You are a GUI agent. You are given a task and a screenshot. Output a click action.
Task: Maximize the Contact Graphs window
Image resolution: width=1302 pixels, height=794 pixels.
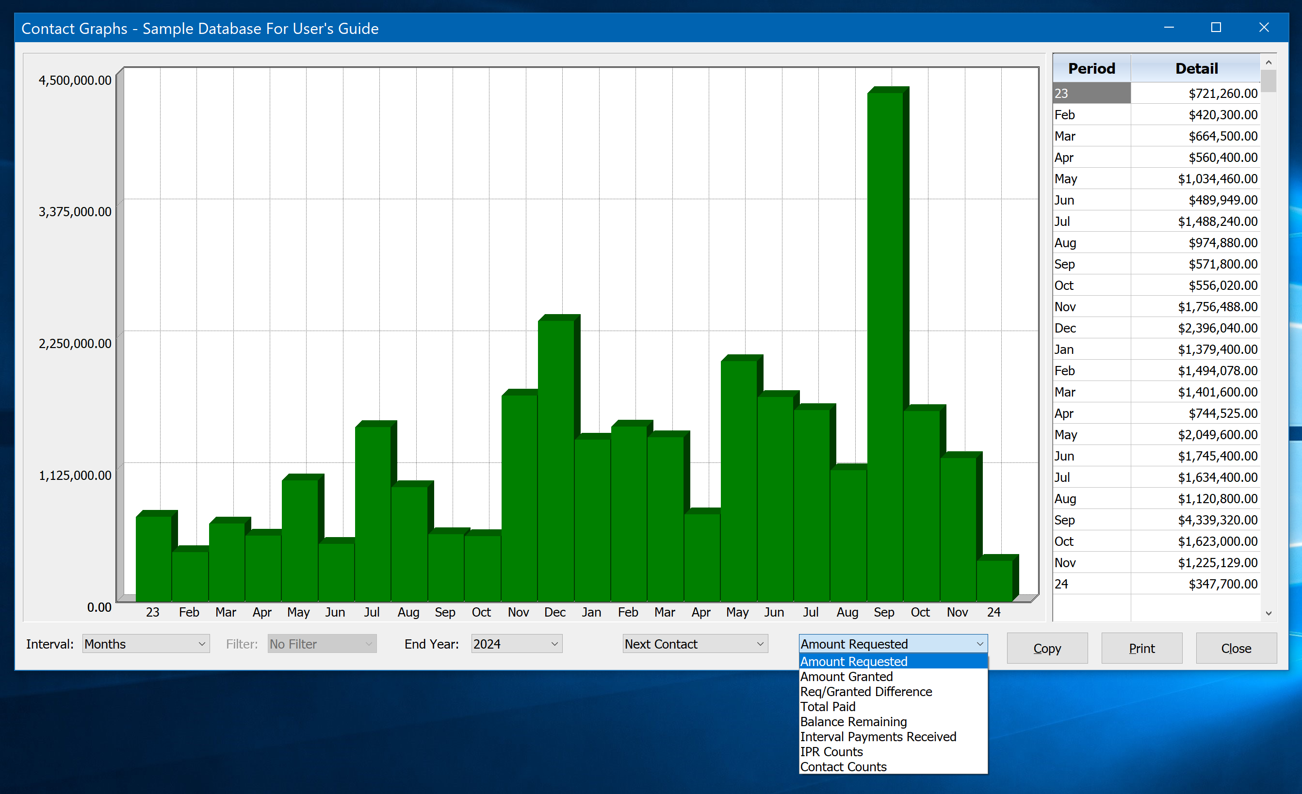(x=1216, y=28)
